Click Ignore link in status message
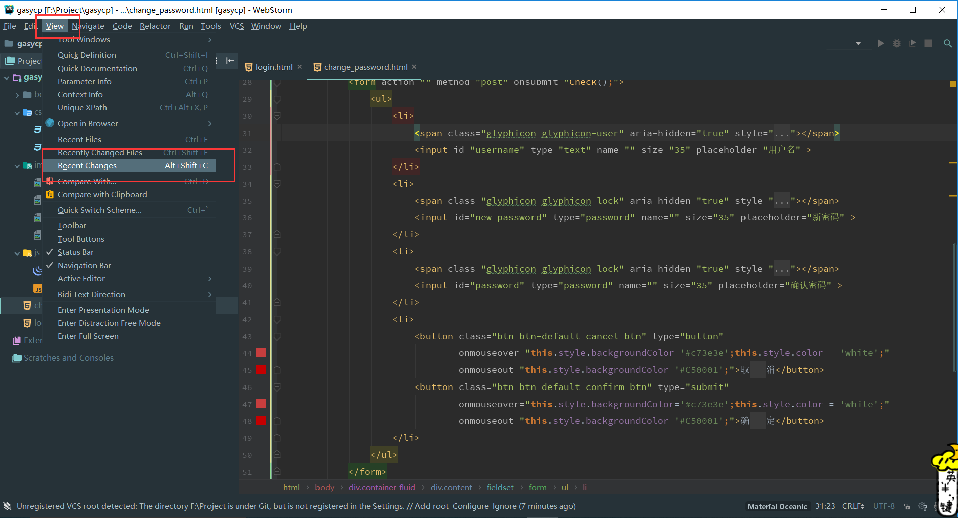Screen dimensions: 958x518 (504, 506)
